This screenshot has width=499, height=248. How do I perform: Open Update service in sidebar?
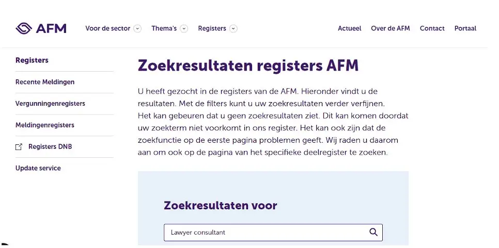[x=38, y=168]
